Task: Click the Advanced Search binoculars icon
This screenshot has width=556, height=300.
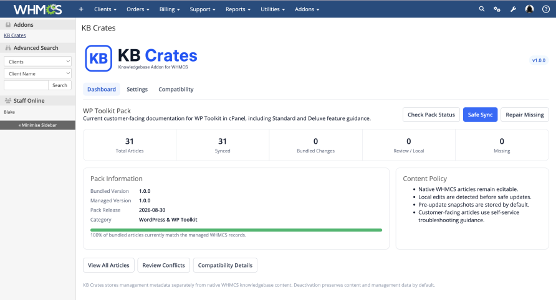Action: tap(8, 48)
